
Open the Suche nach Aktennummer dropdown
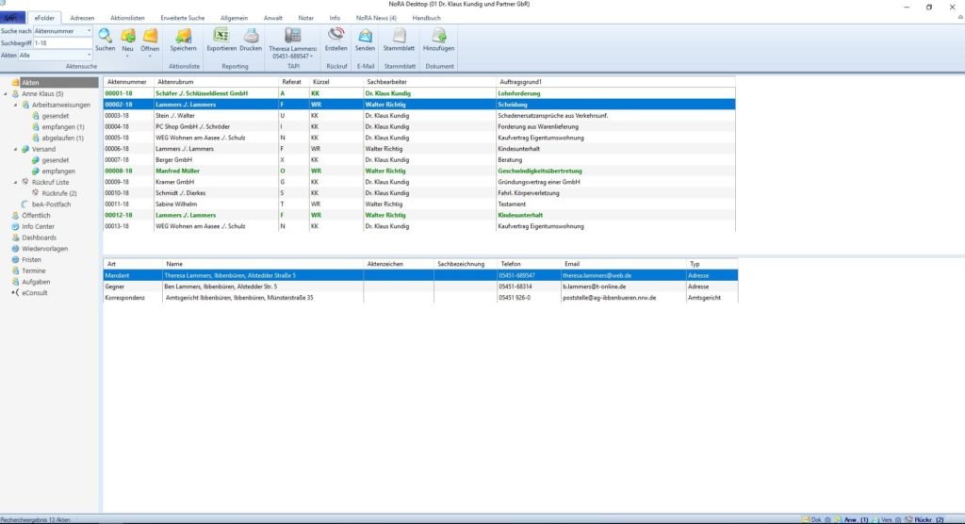(x=89, y=31)
